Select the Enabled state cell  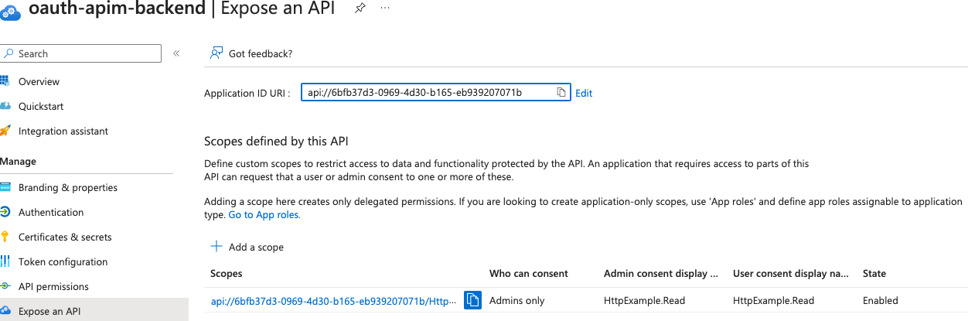coord(881,300)
